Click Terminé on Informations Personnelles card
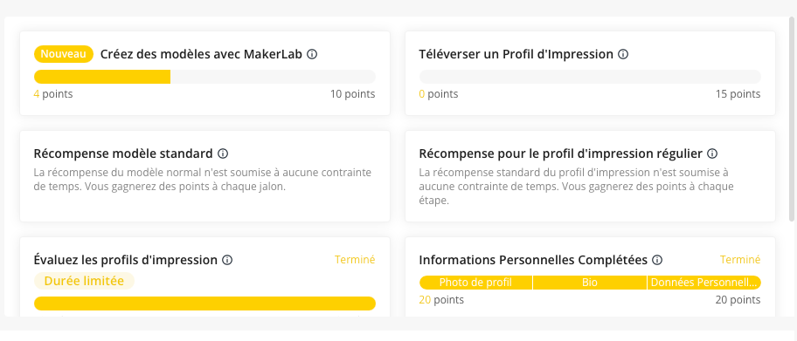 click(740, 260)
